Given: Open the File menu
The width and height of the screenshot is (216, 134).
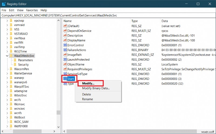Looking at the screenshot, I should (4, 10).
